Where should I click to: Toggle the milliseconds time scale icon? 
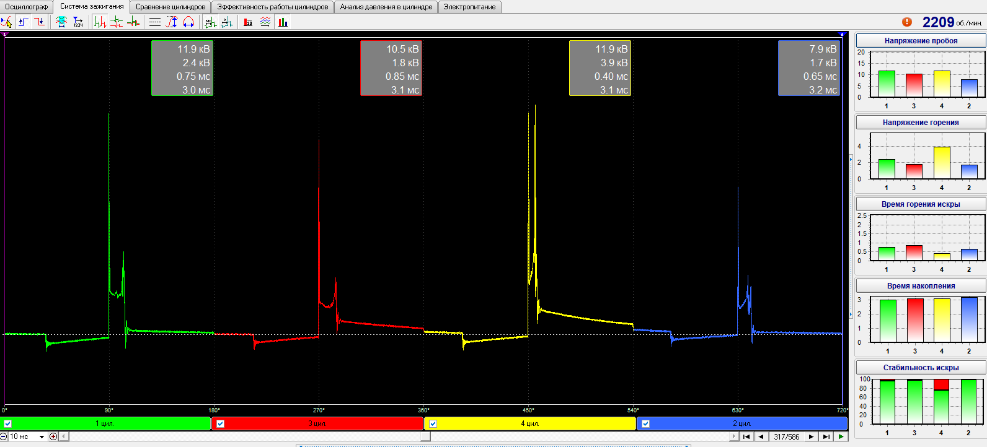coord(211,22)
